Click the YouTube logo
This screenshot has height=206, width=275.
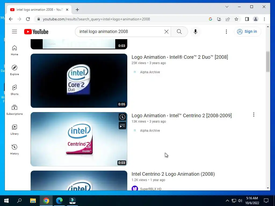(36, 32)
